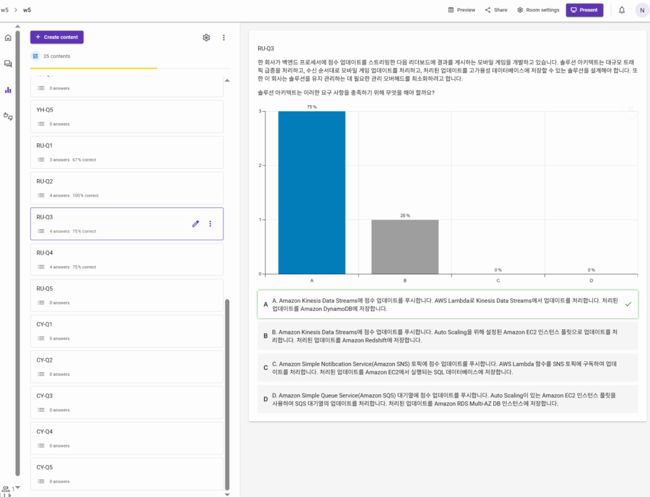The height and width of the screenshot is (497, 650).
Task: Select the RU-Q4 question card
Action: pos(126,259)
